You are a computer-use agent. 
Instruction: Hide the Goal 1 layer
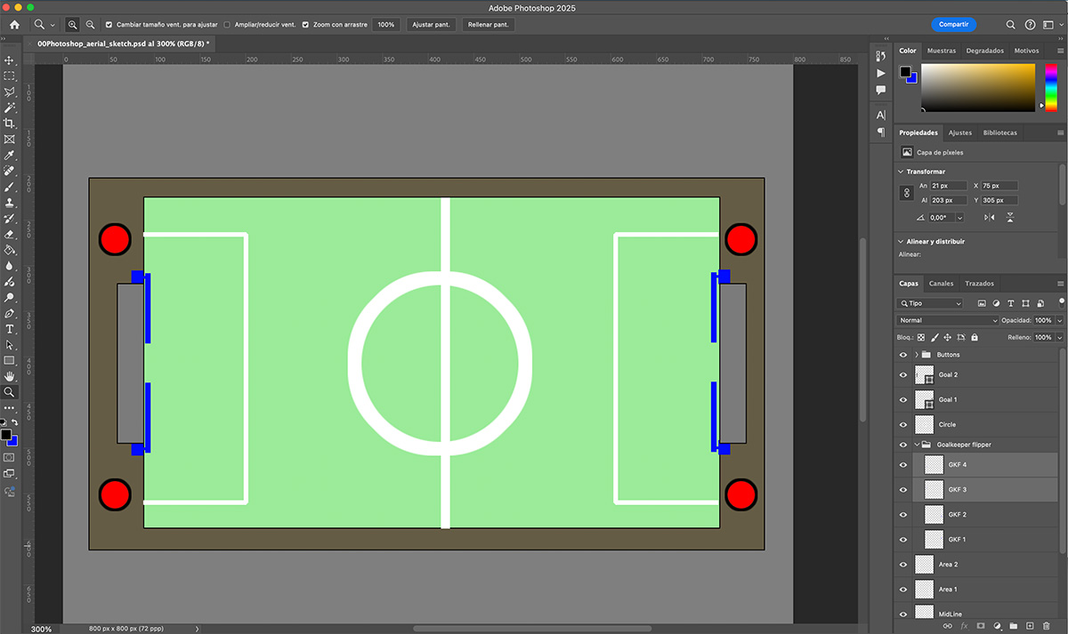pyautogui.click(x=903, y=400)
